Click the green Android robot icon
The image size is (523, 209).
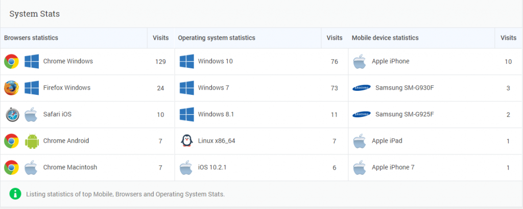pyautogui.click(x=32, y=141)
